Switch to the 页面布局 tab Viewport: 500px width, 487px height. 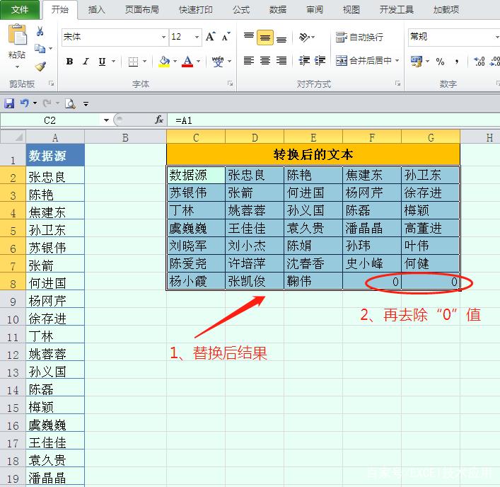pyautogui.click(x=142, y=10)
